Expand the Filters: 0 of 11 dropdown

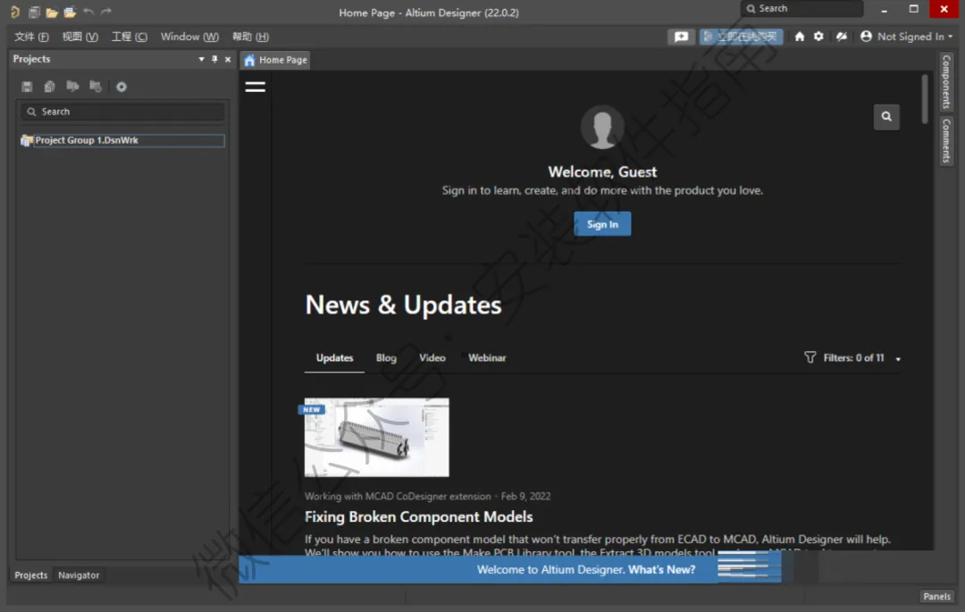pyautogui.click(x=898, y=358)
